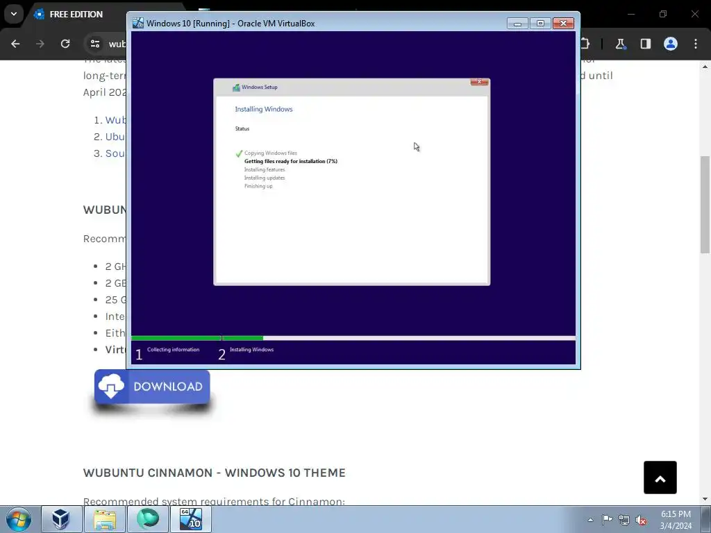Click the scrollbar down arrow on webpage

coord(705,499)
